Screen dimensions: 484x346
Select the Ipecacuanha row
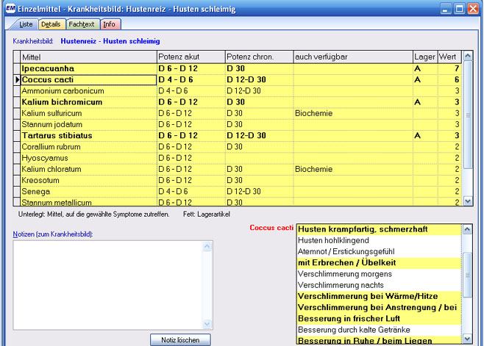(x=88, y=68)
